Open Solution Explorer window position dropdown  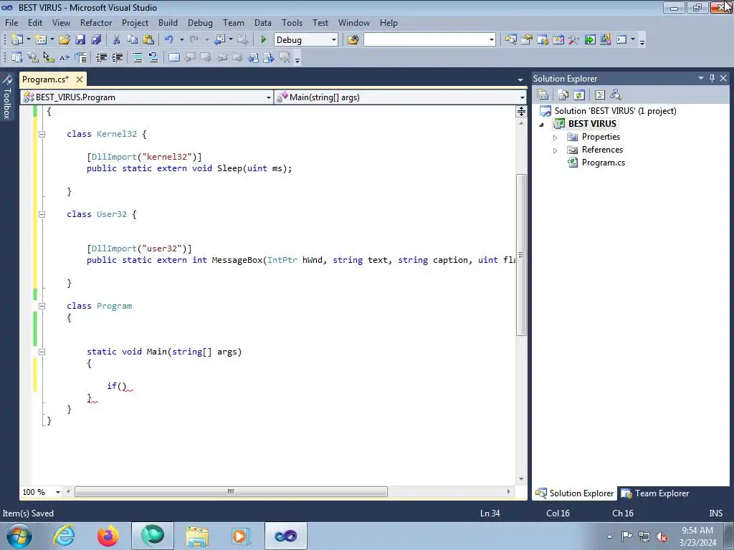(701, 78)
